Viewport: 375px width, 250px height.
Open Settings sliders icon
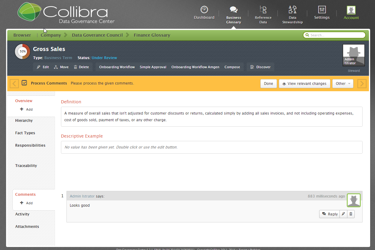coord(322,9)
